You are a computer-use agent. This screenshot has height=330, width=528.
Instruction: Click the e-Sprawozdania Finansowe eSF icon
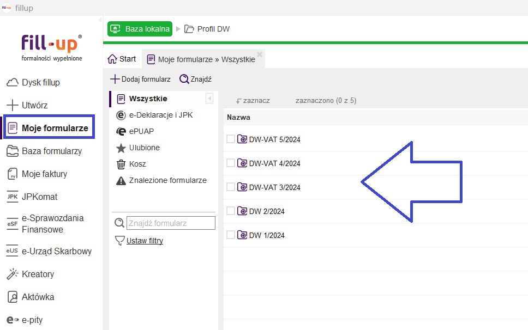(13, 224)
